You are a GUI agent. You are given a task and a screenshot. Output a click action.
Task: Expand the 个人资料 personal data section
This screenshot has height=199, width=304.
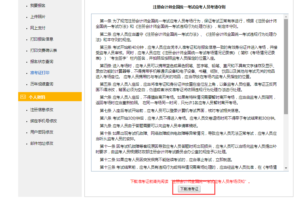click(x=37, y=96)
